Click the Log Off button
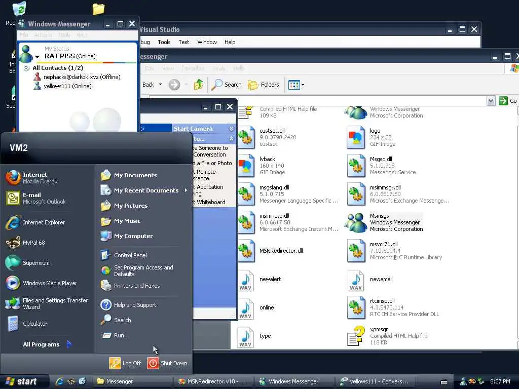The height and width of the screenshot is (389, 519). click(126, 363)
